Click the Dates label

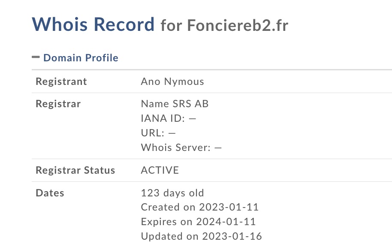point(50,193)
